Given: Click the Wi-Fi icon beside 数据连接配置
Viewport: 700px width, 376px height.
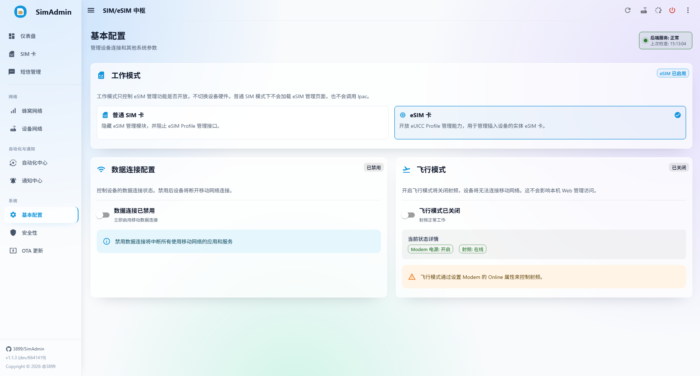Looking at the screenshot, I should (x=101, y=170).
